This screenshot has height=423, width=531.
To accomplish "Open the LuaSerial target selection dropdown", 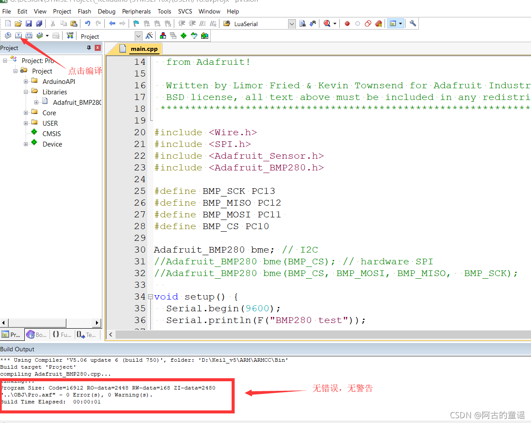I will (x=292, y=24).
